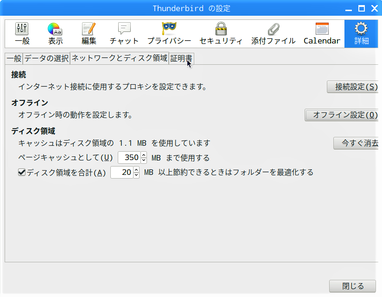The width and height of the screenshot is (382, 297).
Task: Click the page cache size field showing 350
Action: [x=129, y=157]
